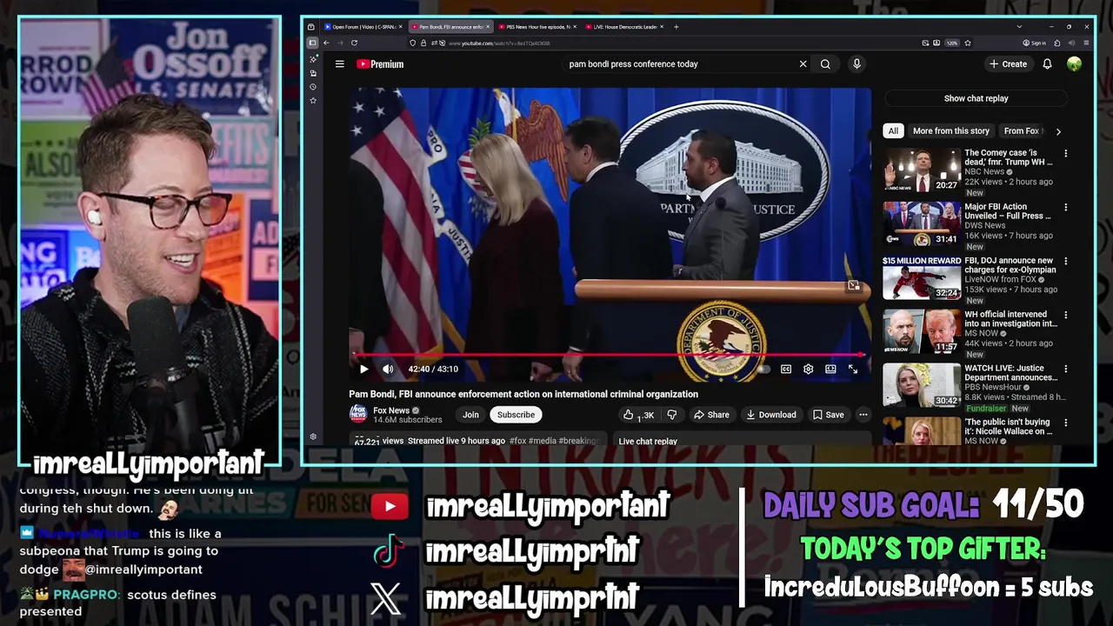Open options for the Comey case video
Screen dimensions: 1113x626
[1065, 154]
